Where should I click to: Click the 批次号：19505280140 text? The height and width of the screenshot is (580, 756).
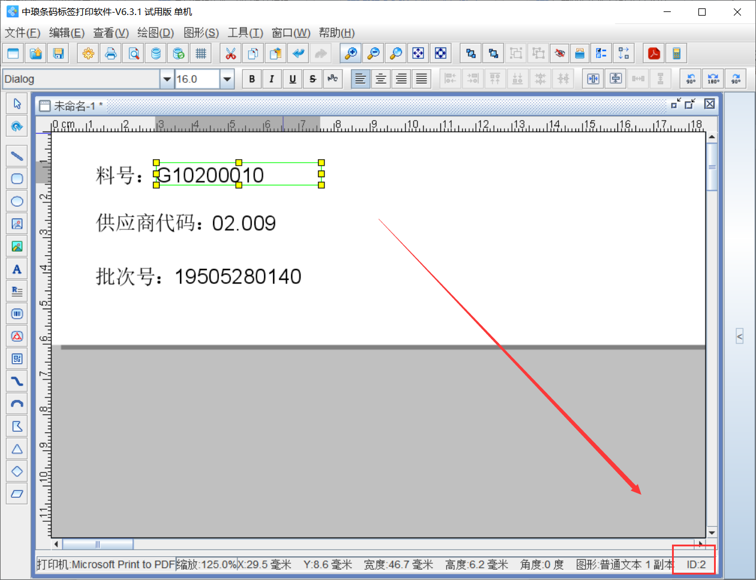(x=199, y=277)
